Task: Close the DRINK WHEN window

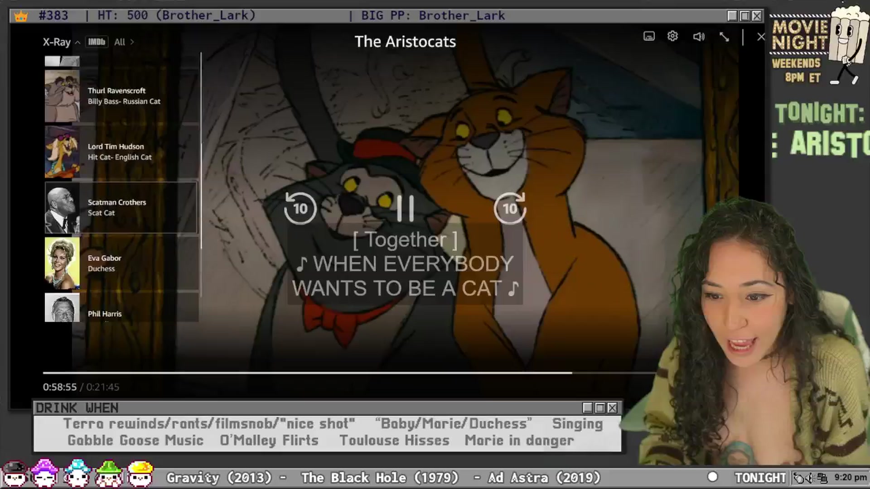Action: (x=612, y=408)
